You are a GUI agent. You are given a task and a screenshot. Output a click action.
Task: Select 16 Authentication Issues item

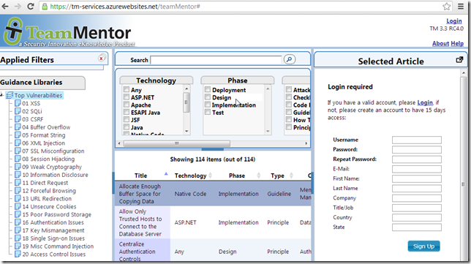(53, 222)
